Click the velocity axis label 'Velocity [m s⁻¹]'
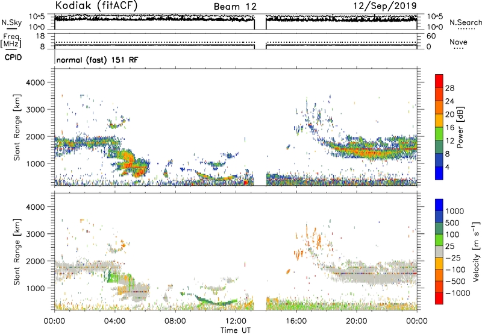 (x=476, y=251)
